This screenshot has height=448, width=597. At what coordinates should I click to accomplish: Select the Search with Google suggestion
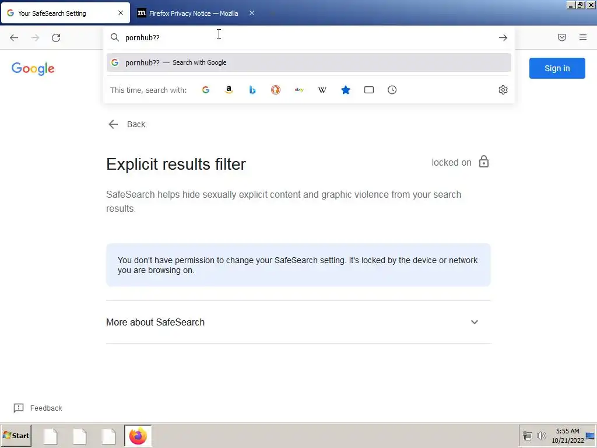point(309,62)
